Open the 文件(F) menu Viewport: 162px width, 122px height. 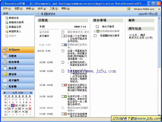(x=7, y=8)
